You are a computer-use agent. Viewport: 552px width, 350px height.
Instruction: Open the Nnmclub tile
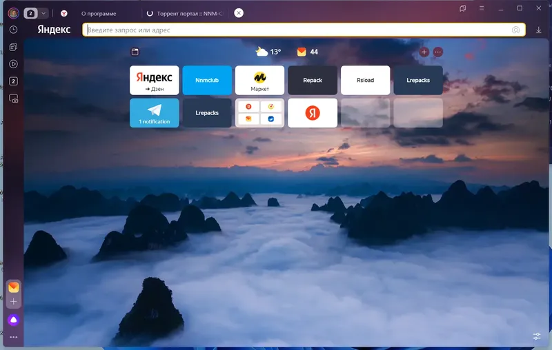click(207, 80)
